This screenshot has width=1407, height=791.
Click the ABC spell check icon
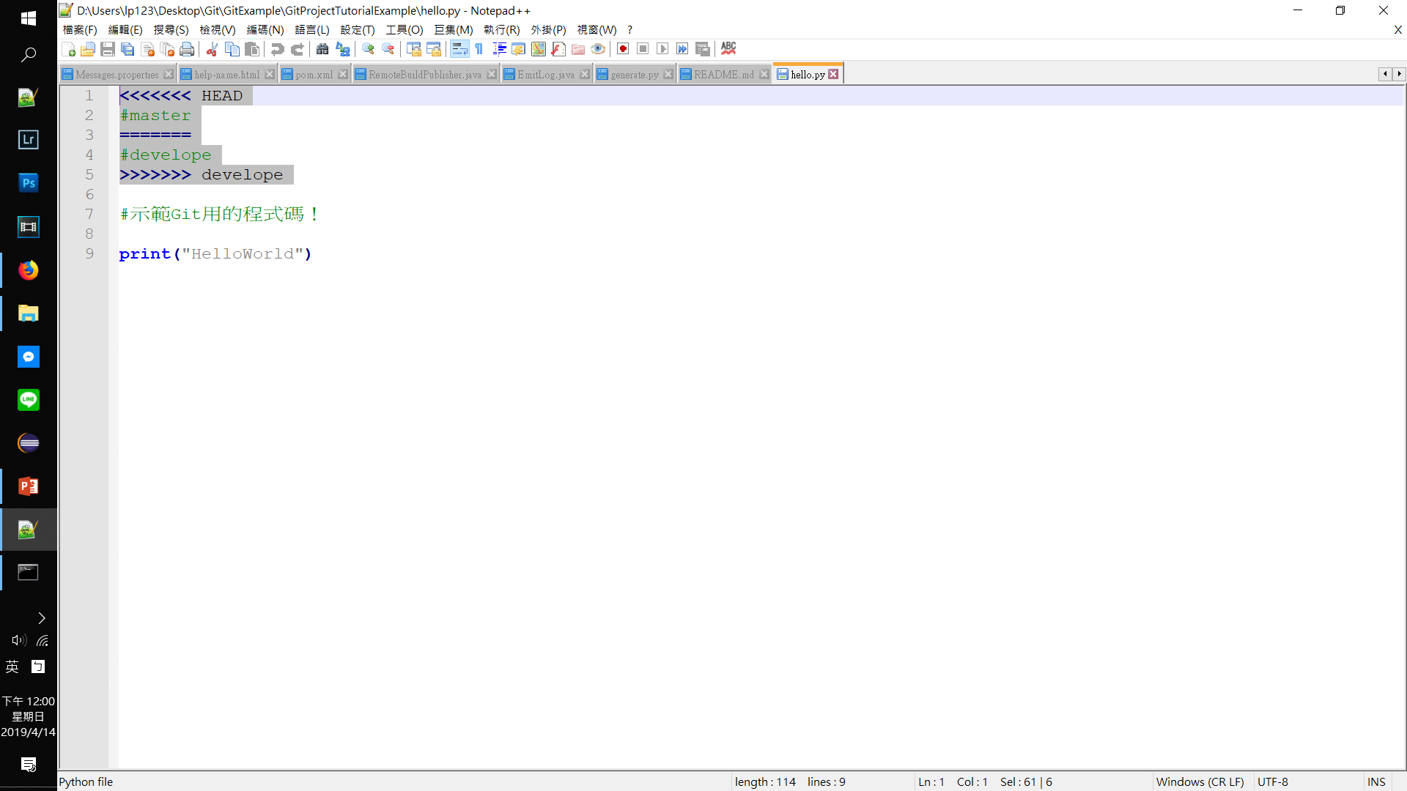728,48
